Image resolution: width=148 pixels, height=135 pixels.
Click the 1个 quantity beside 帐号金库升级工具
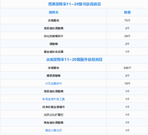[x=127, y=99]
